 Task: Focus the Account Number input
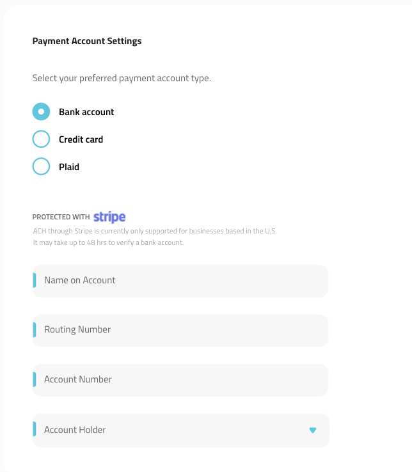(180, 380)
